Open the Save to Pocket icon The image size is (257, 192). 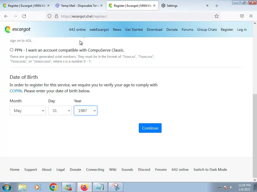[242, 16]
